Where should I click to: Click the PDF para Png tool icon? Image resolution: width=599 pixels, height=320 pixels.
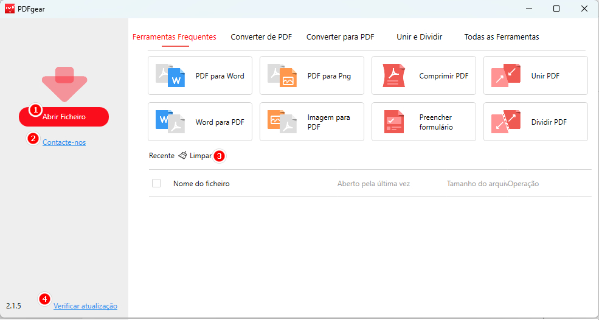tap(282, 75)
